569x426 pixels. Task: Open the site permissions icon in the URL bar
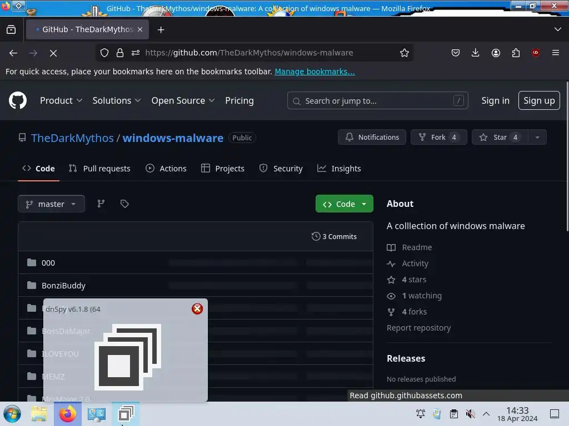click(x=136, y=53)
